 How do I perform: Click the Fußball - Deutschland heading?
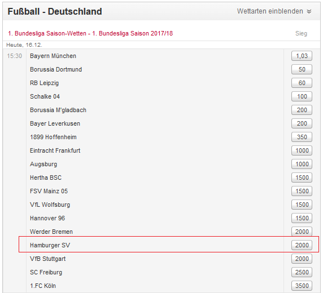[x=55, y=11]
